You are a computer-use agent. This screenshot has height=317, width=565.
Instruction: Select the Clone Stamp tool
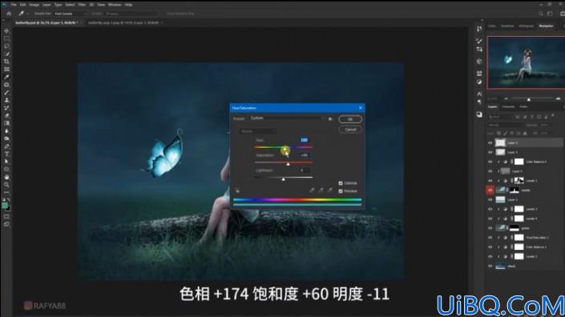pyautogui.click(x=6, y=100)
